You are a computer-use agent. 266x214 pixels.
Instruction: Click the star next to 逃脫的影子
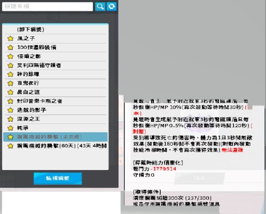pos(10,110)
